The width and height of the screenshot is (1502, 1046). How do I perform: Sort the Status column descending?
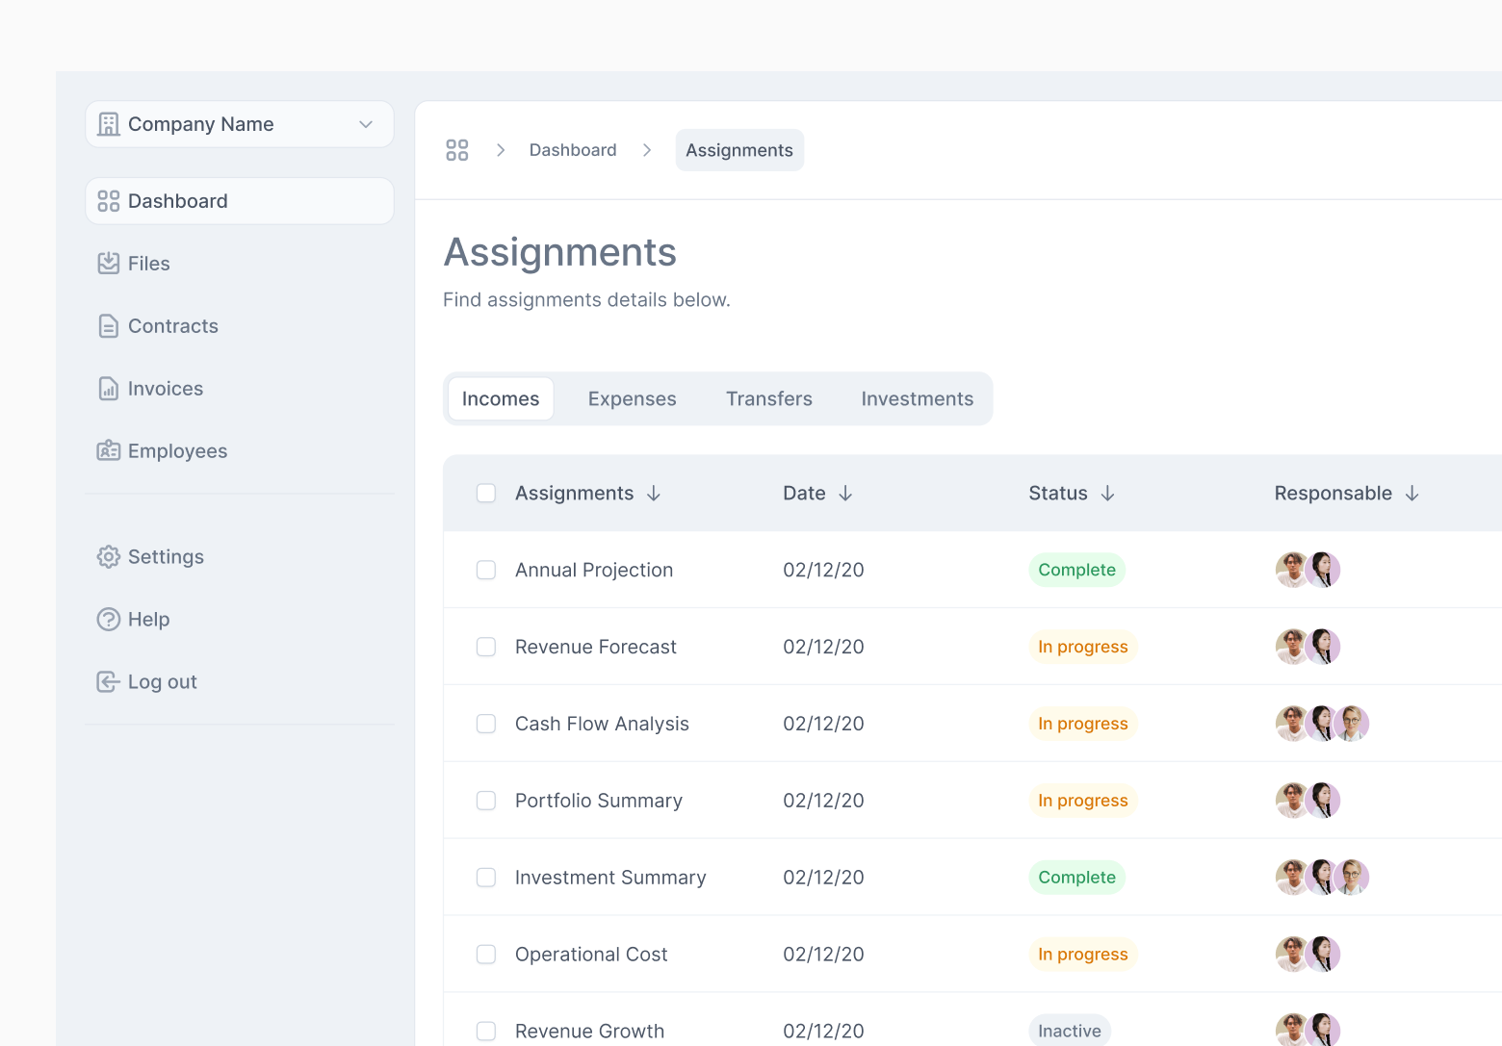click(x=1107, y=493)
